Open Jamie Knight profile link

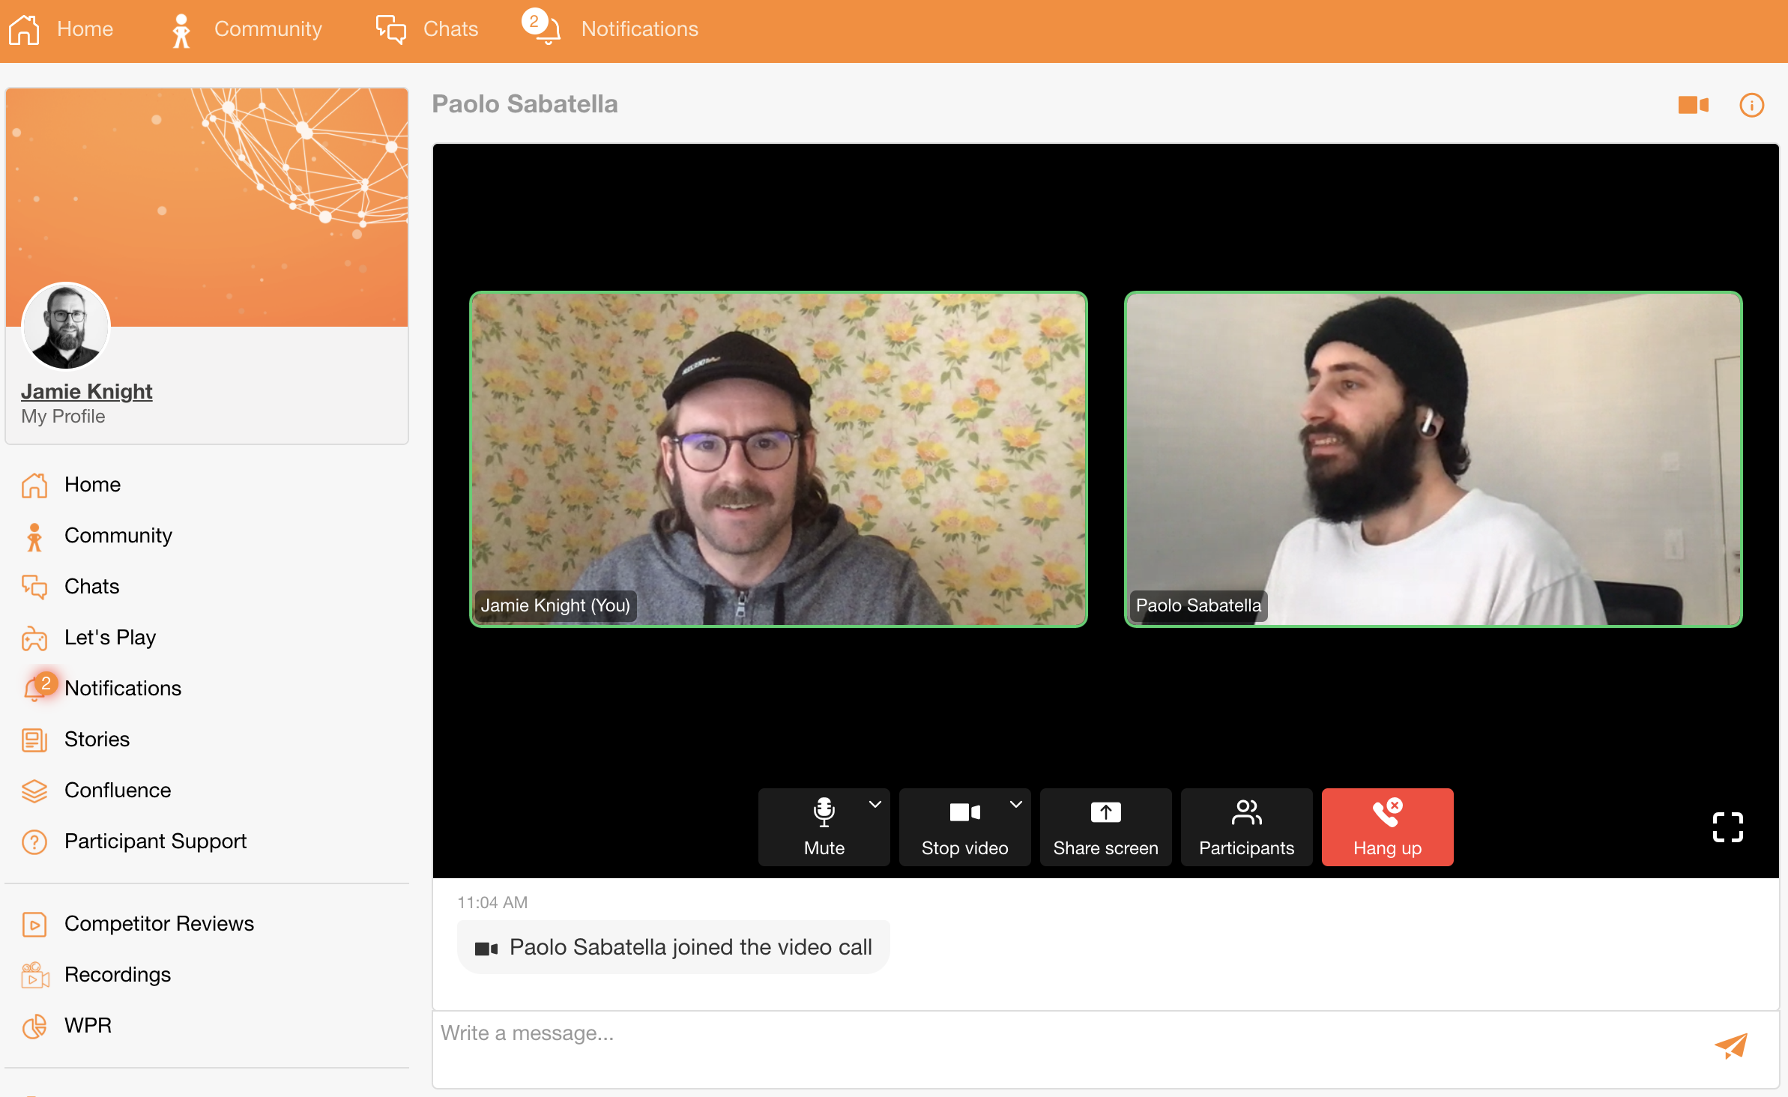coord(86,392)
